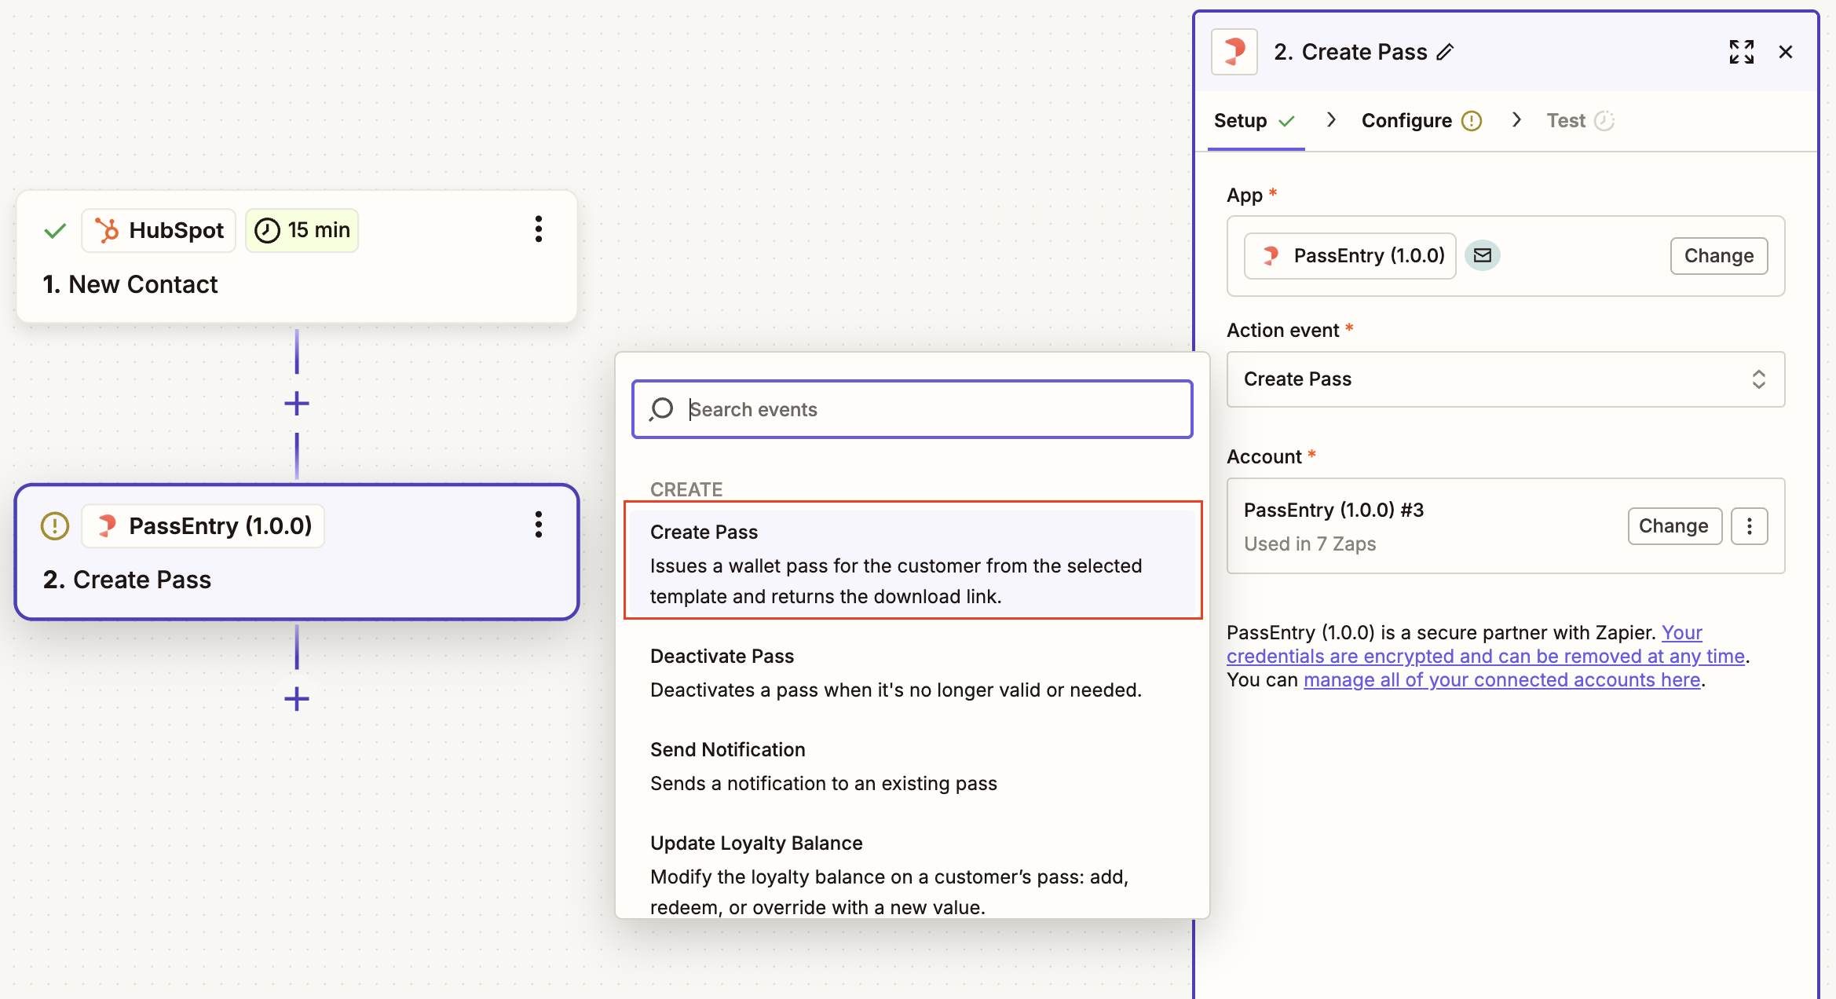Image resolution: width=1836 pixels, height=999 pixels.
Task: Close the Create Pass panel
Action: click(1786, 52)
